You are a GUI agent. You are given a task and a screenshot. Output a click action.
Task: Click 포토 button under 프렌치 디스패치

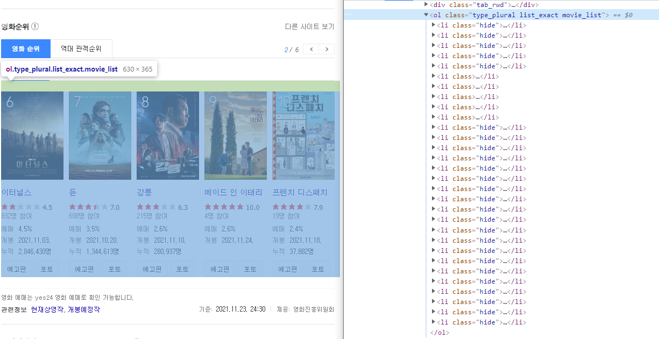[318, 269]
